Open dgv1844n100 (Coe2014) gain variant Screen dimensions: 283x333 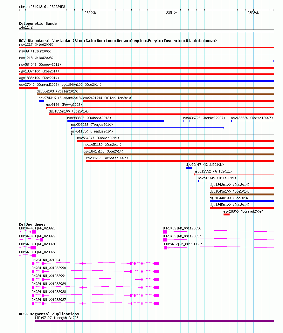230,198
